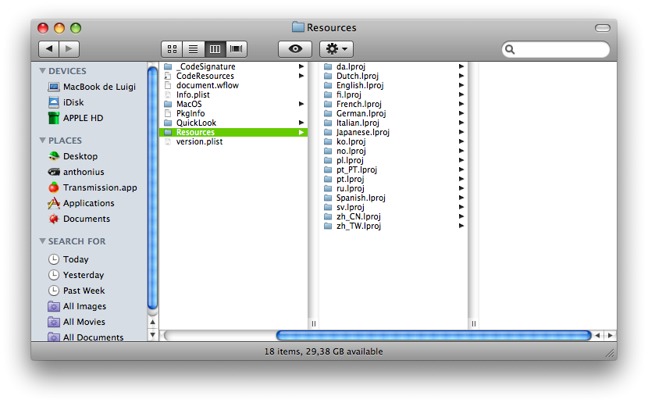Open the MacOS folder
Screen dimensions: 648x403
pyautogui.click(x=233, y=104)
